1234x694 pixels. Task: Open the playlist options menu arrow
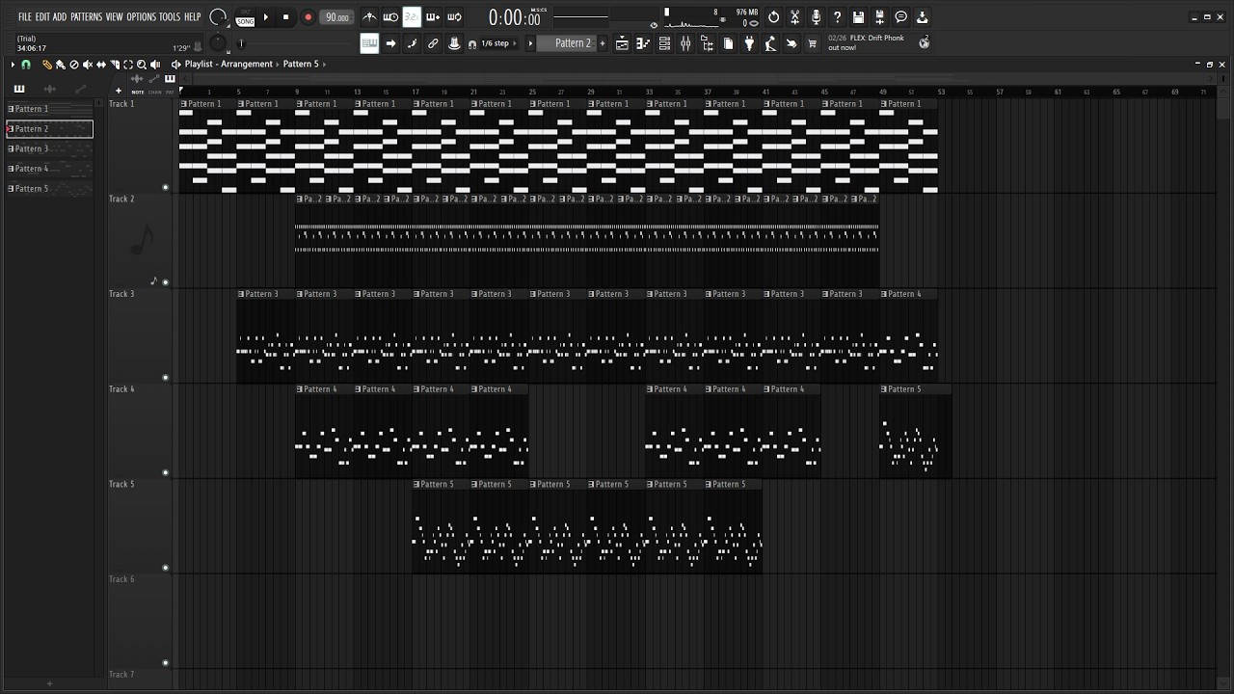pyautogui.click(x=13, y=65)
